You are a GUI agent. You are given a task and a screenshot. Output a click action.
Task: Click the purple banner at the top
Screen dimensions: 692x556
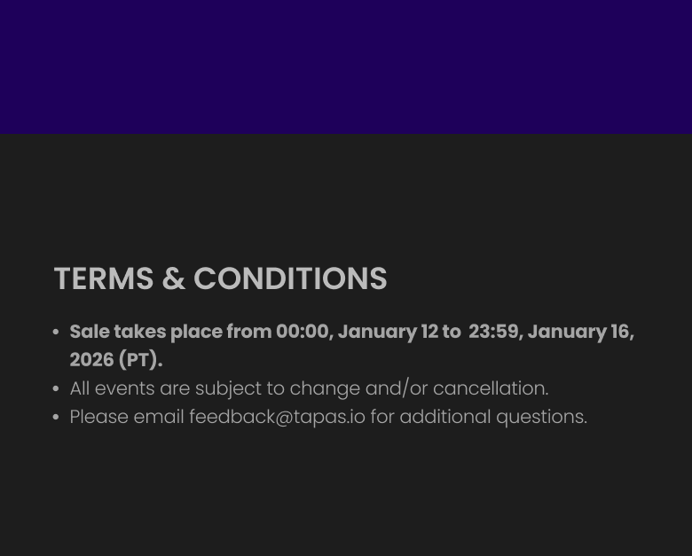click(346, 67)
